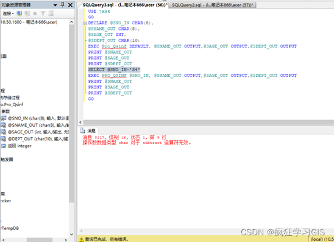This screenshot has height=242, width=334.
Task: Click the warning icon in the status bar
Action: point(81,239)
